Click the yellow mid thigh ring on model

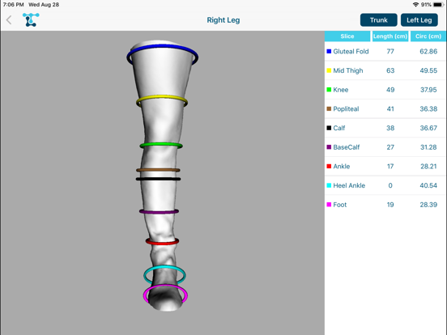pyautogui.click(x=162, y=97)
